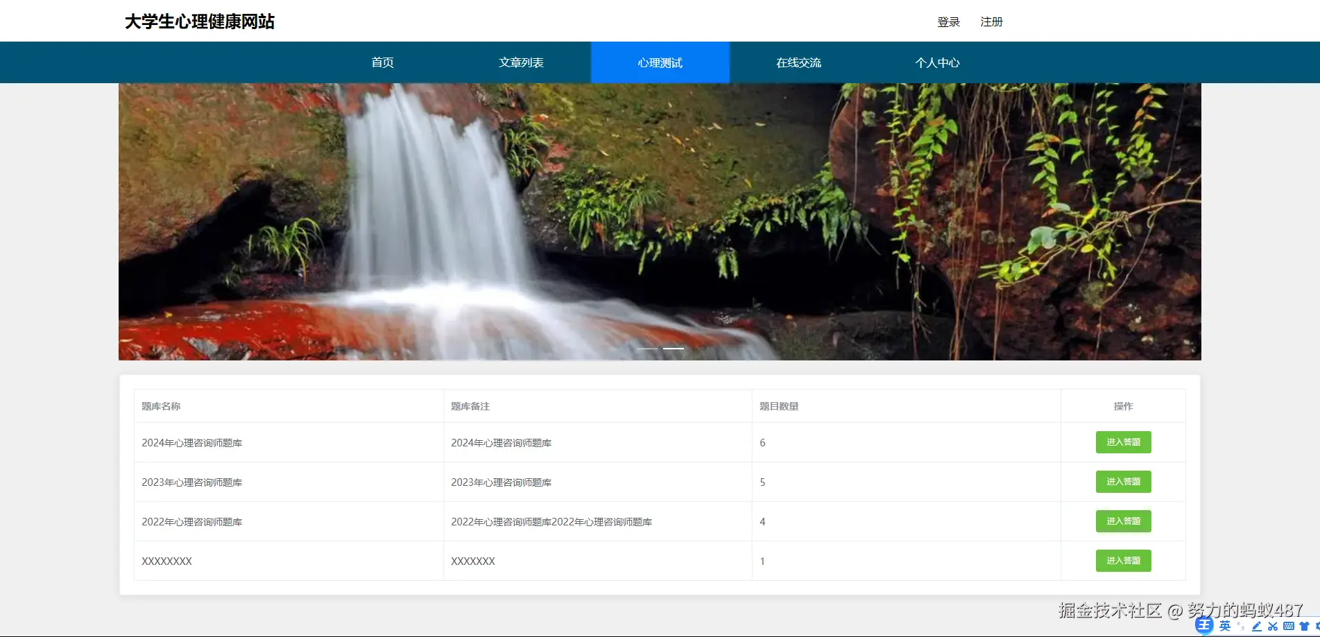Open the 个人中心 navigation tab
The height and width of the screenshot is (637, 1320).
937,62
